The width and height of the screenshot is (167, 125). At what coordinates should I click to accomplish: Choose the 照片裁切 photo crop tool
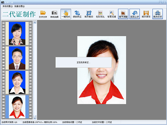[x=89, y=14]
